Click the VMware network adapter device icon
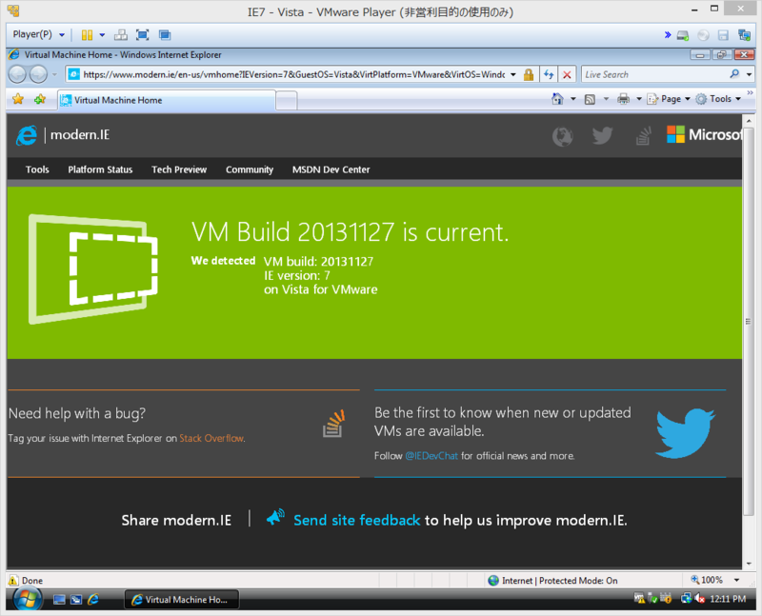Screen dimensions: 762x616 pos(744,35)
